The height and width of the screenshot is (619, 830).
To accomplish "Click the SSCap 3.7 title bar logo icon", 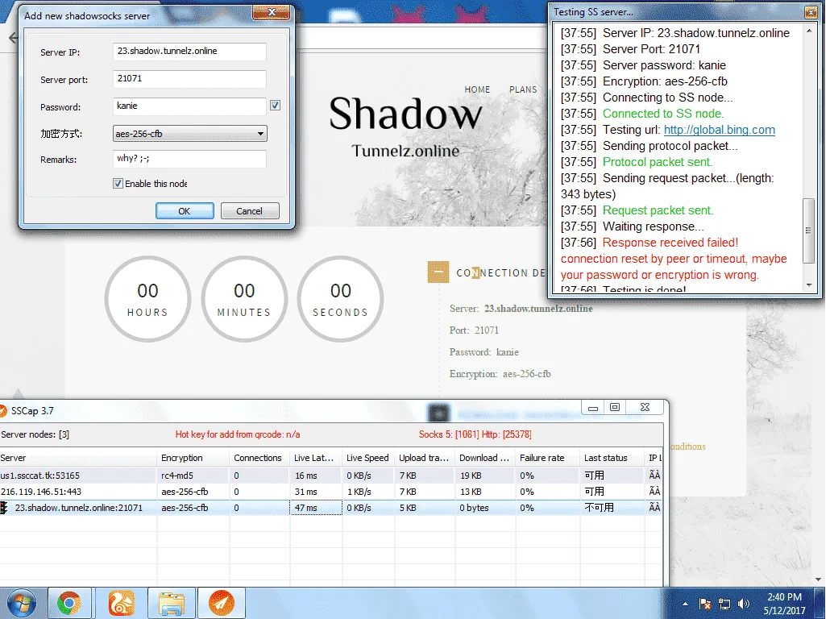I will coord(3,411).
